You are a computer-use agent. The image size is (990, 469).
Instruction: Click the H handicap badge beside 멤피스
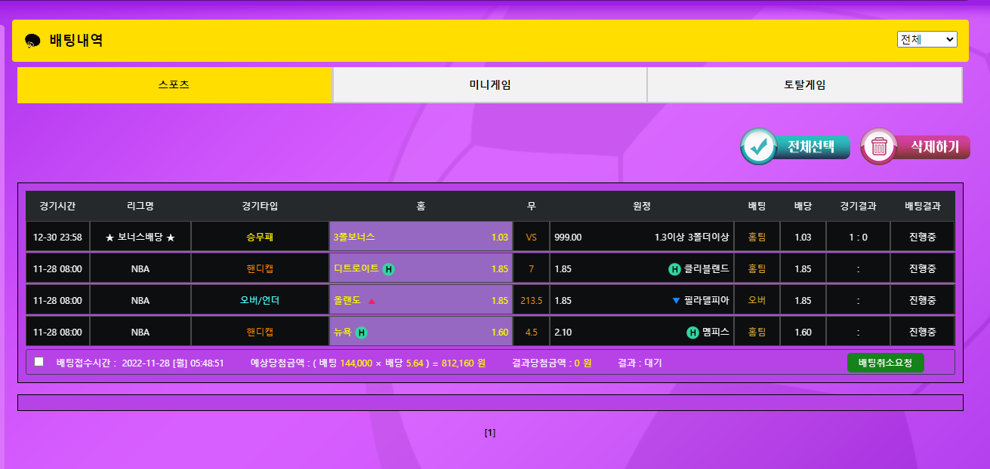pos(692,333)
